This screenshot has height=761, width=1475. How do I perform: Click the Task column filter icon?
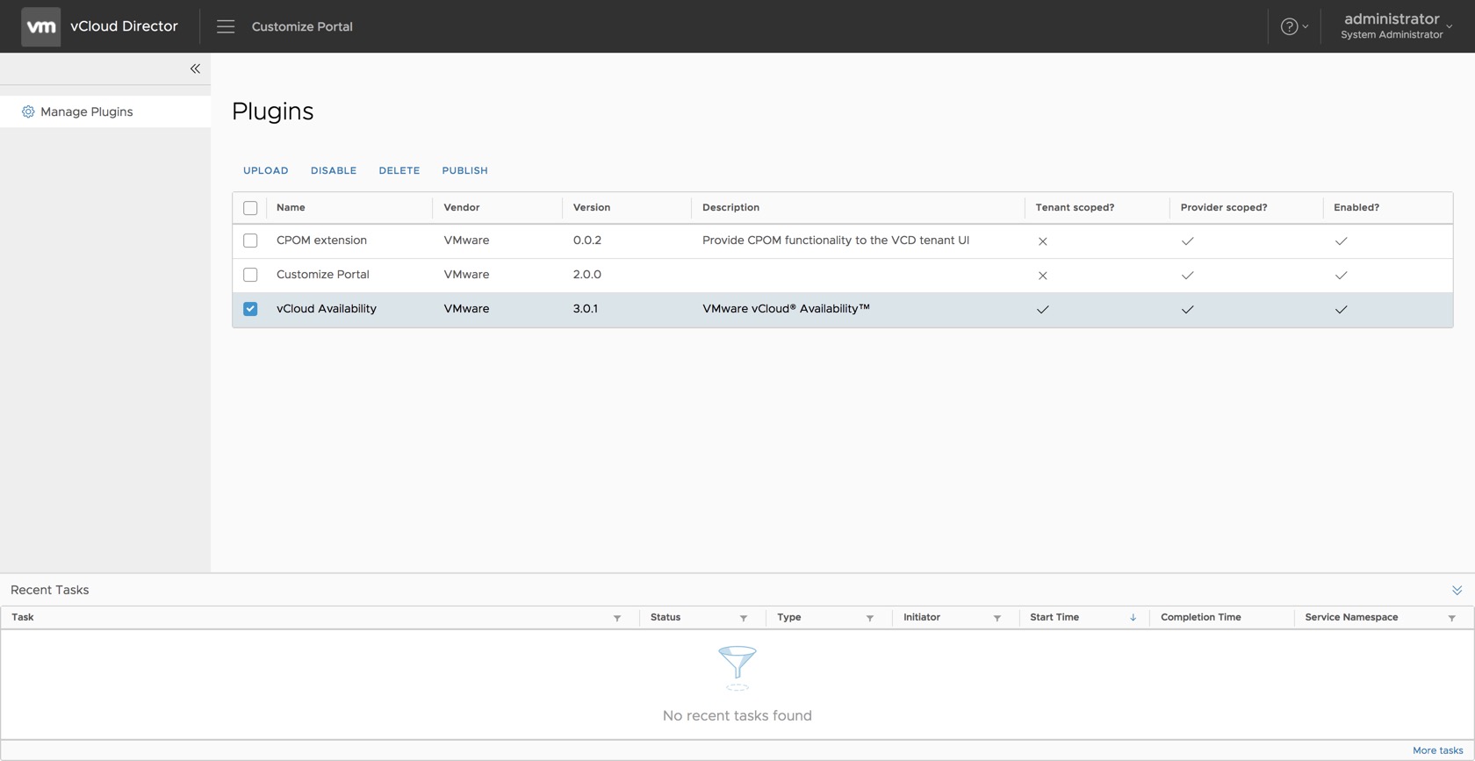tap(617, 618)
